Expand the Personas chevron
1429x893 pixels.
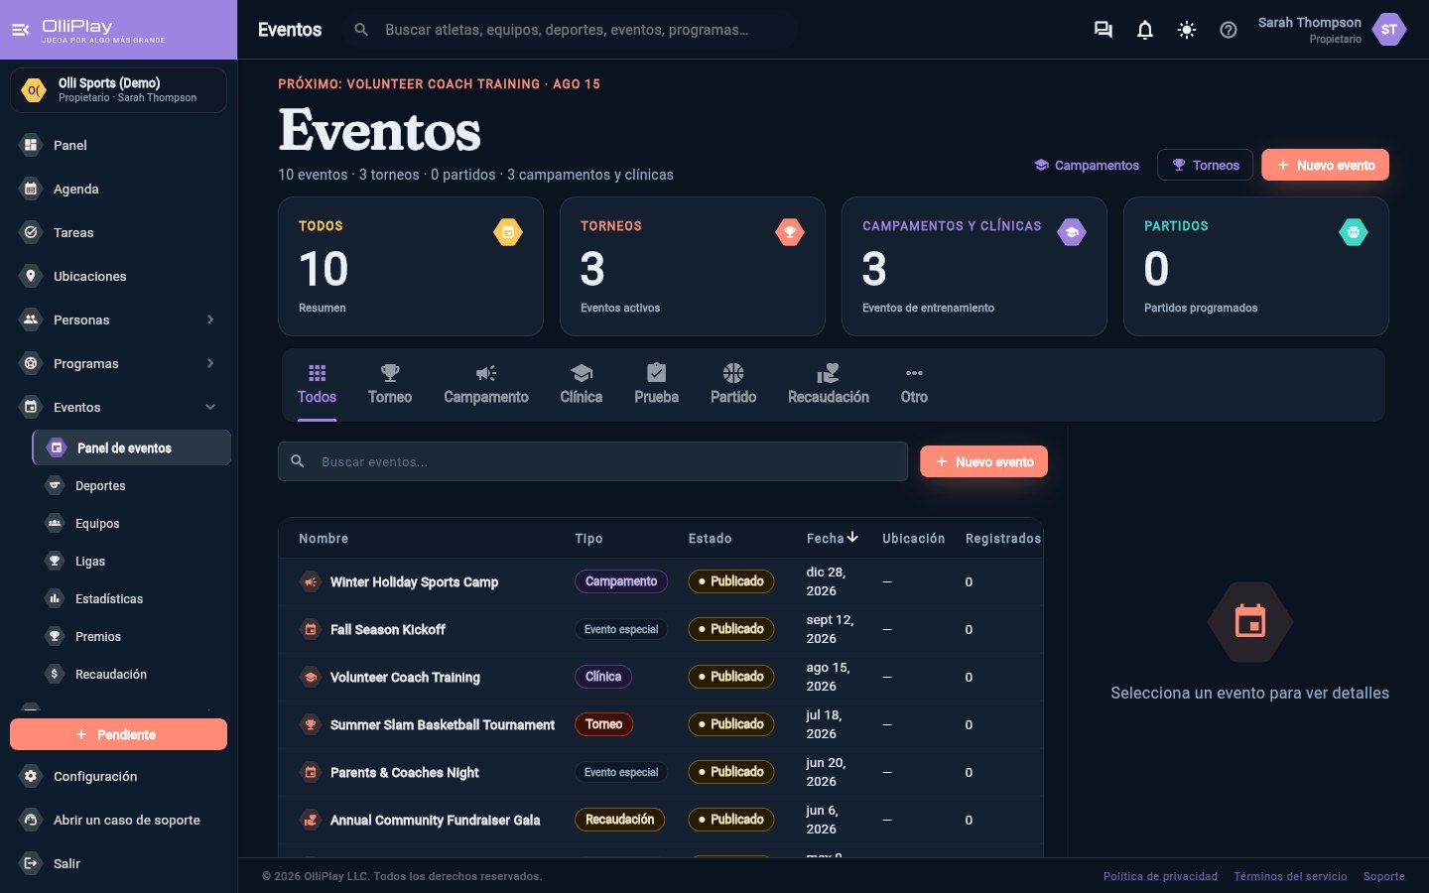point(210,319)
